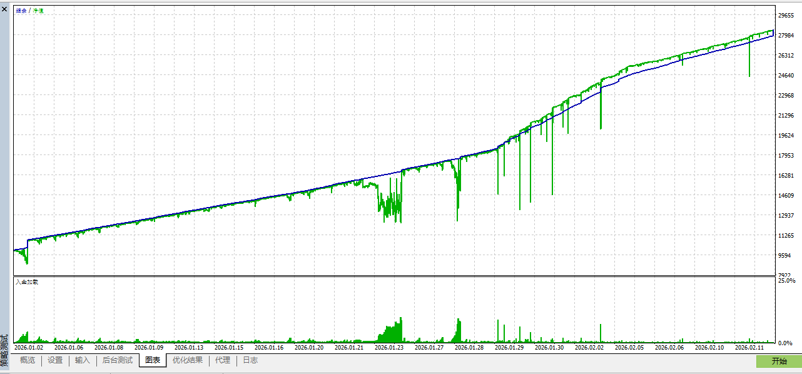Screen dimensions: 802x374
Task: Click the green 净值 legend label
Action: [x=39, y=11]
